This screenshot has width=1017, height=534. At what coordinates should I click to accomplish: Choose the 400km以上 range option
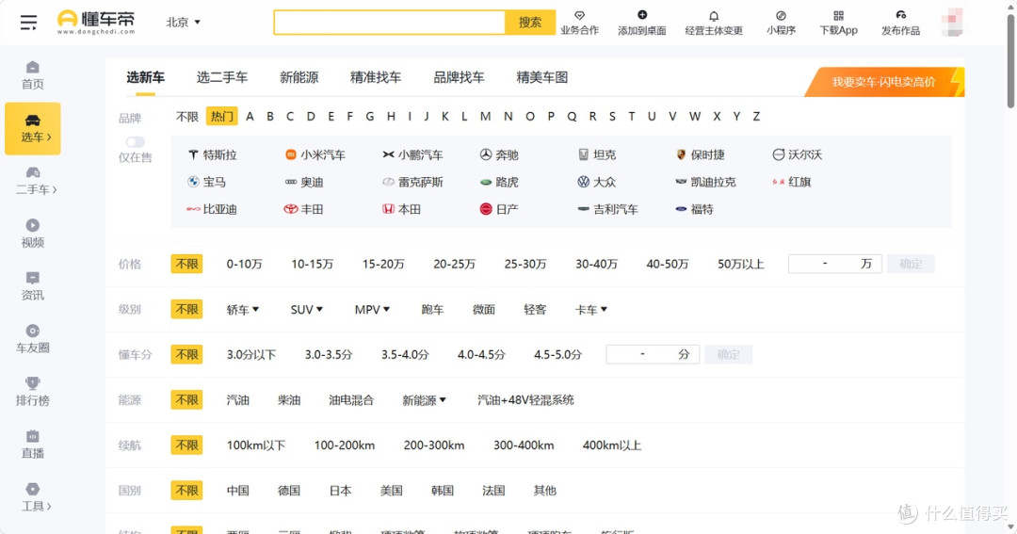[612, 445]
